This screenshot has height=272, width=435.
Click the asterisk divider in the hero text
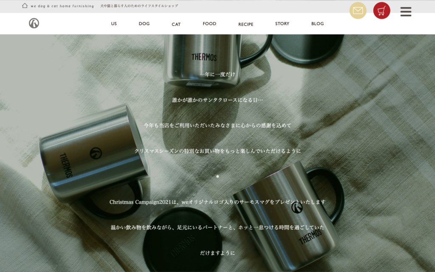217,177
